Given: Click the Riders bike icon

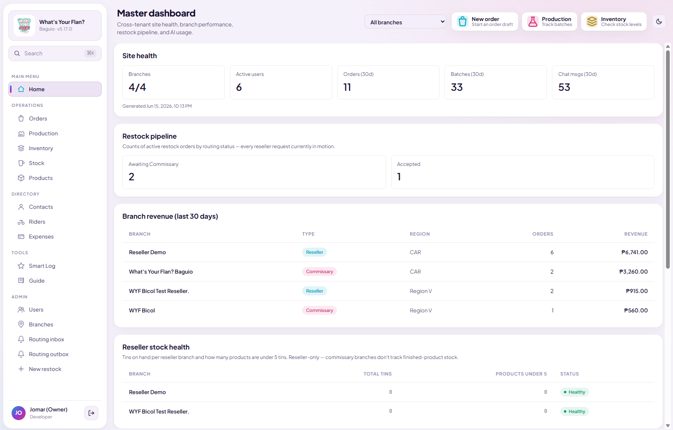Looking at the screenshot, I should (x=21, y=222).
